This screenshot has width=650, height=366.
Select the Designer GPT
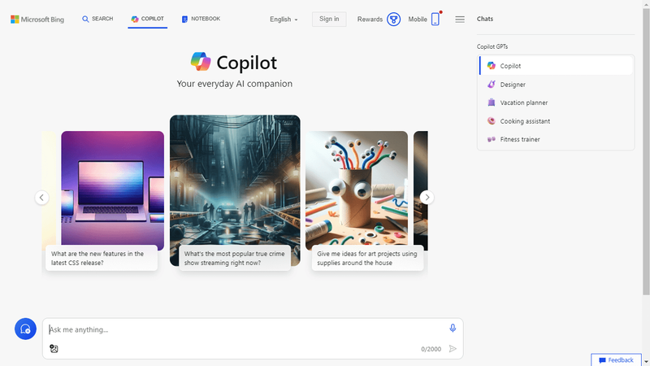pos(556,85)
